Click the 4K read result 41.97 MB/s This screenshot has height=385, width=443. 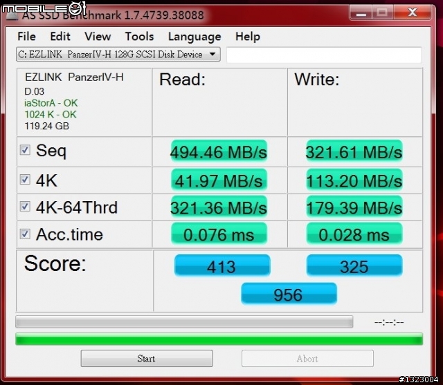(x=219, y=180)
